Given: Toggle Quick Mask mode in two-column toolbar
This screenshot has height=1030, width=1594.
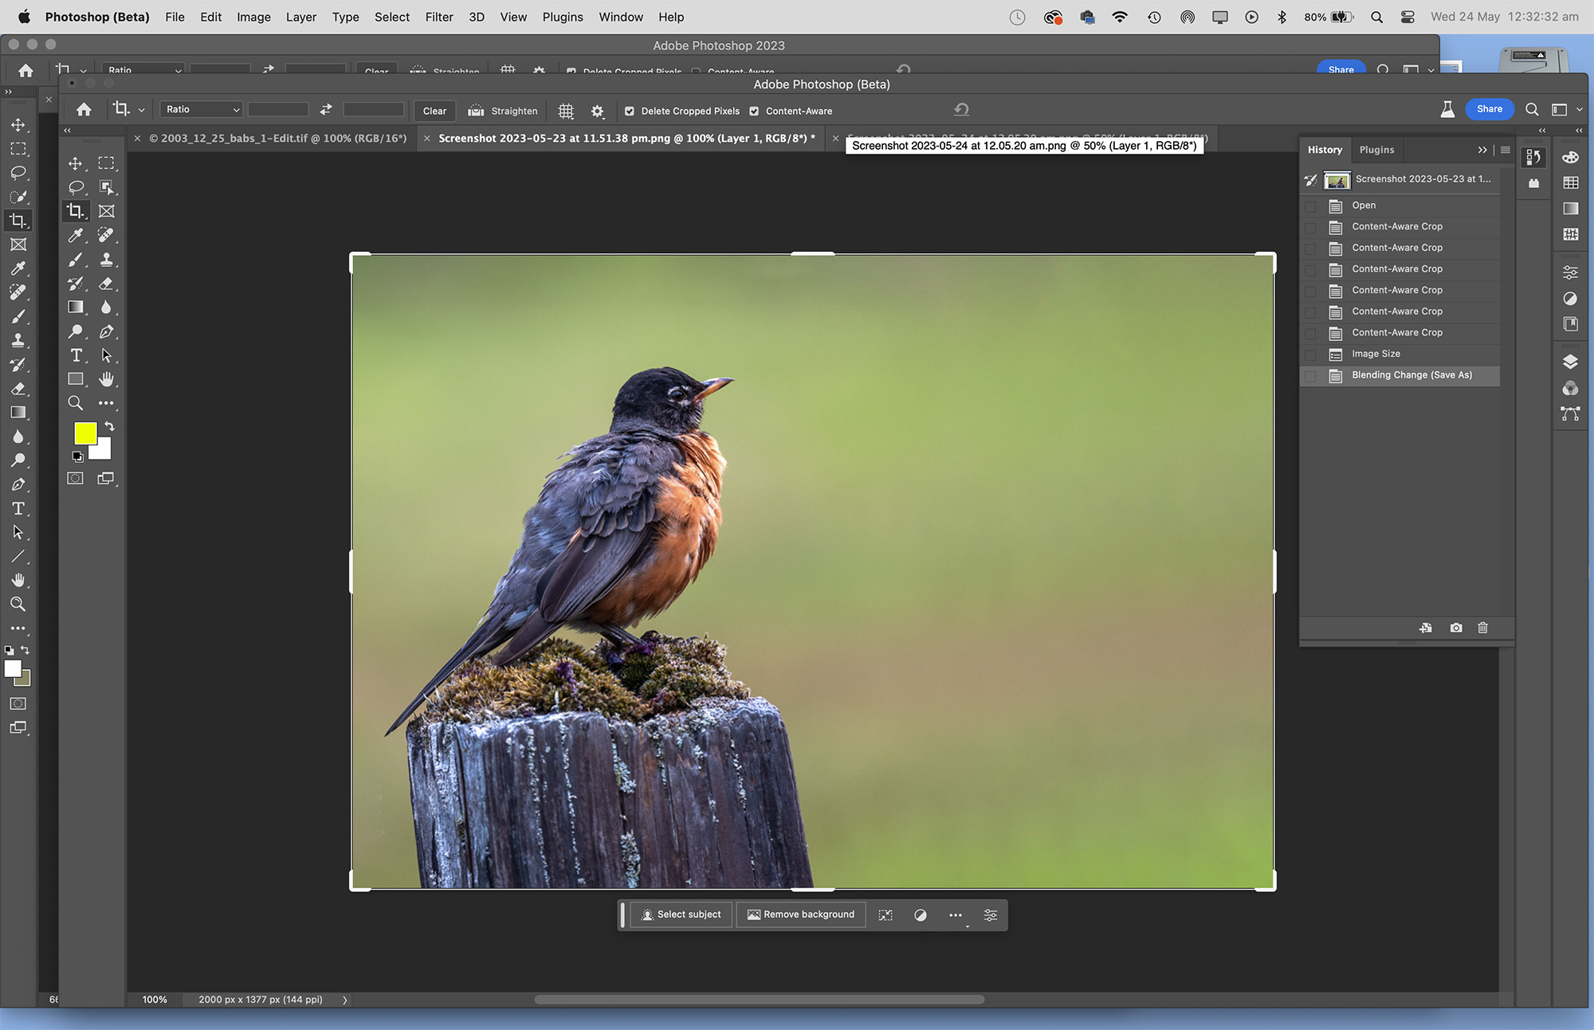Looking at the screenshot, I should click(x=75, y=479).
